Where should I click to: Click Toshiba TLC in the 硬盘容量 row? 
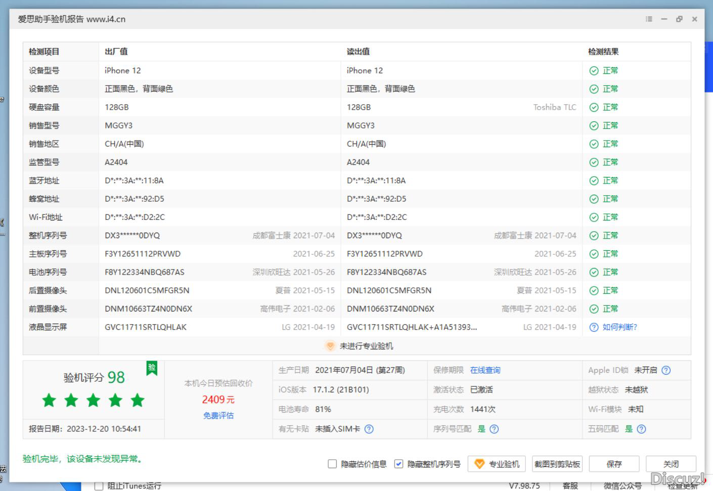(x=555, y=107)
